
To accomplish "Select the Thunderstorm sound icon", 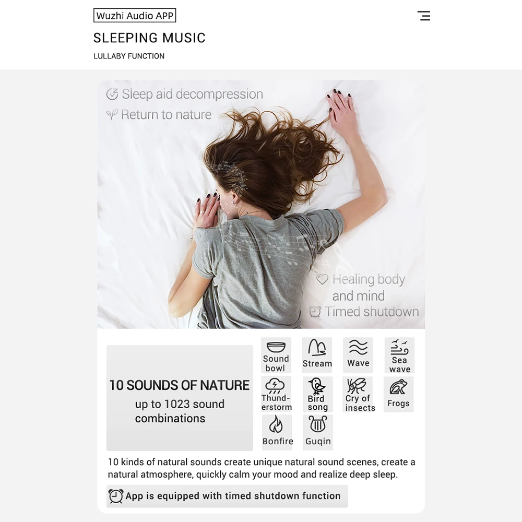I will (x=276, y=394).
